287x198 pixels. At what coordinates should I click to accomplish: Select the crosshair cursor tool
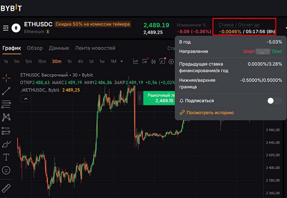click(6, 78)
